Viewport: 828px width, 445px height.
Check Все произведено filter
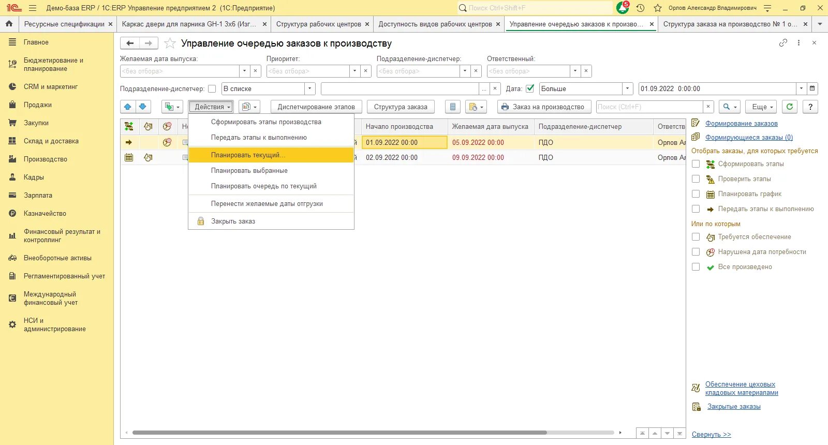point(696,267)
